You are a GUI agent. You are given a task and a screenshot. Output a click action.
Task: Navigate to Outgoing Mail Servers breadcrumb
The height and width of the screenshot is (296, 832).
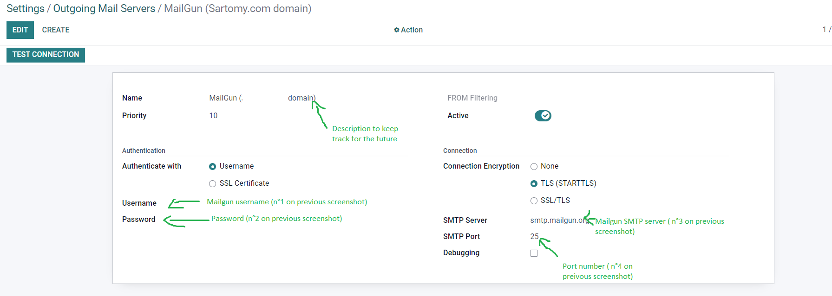[104, 9]
